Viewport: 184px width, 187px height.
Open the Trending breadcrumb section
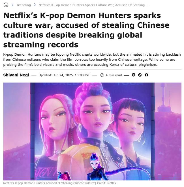pyautogui.click(x=23, y=5)
